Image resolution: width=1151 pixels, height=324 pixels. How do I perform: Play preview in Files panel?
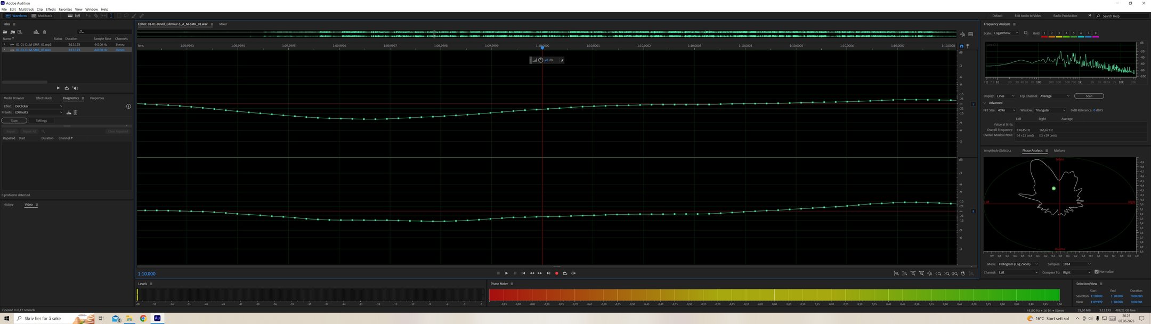tap(58, 88)
